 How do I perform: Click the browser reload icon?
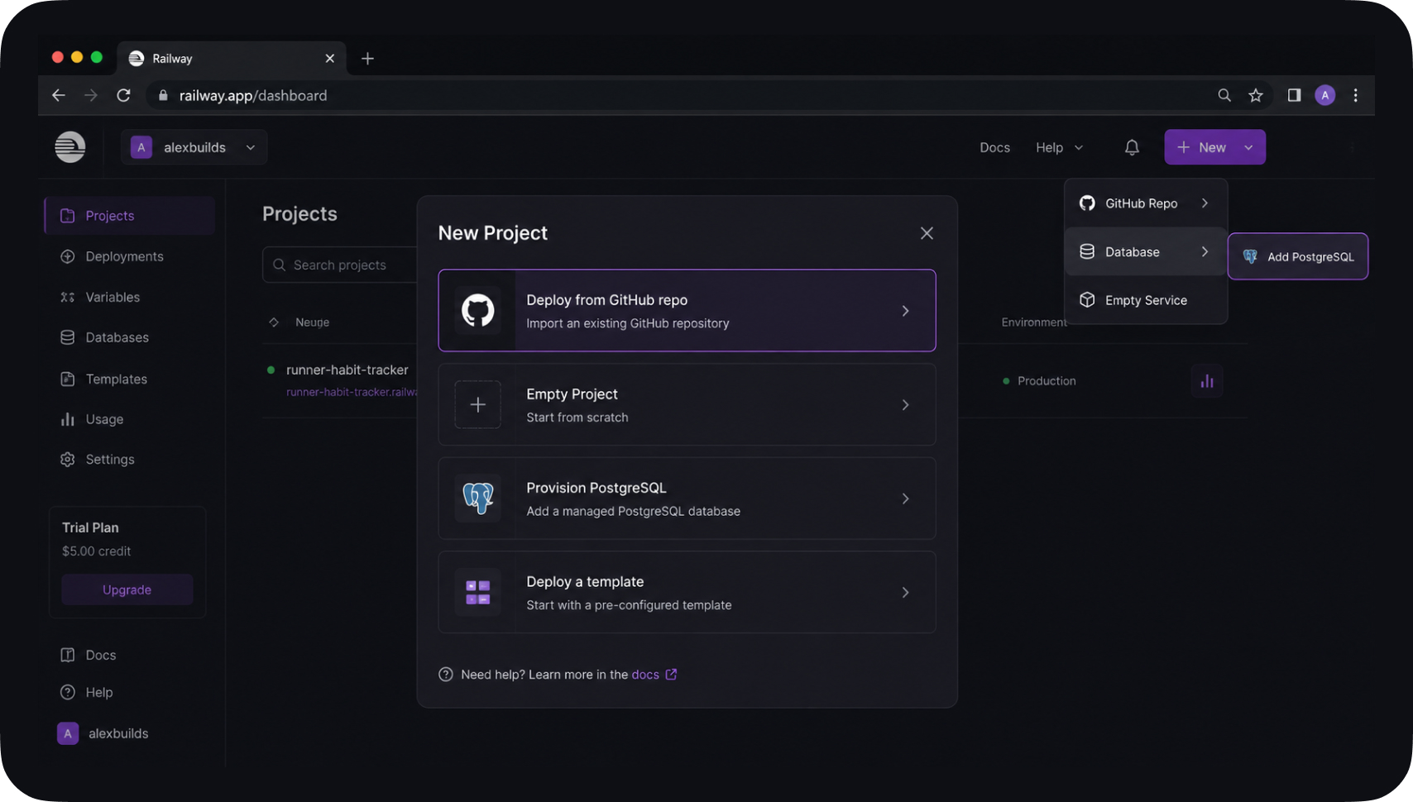coord(123,95)
